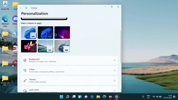This screenshot has width=178, height=100.
Task: Select the Recycle Bin desktop icon
Action: [x=5, y=6]
